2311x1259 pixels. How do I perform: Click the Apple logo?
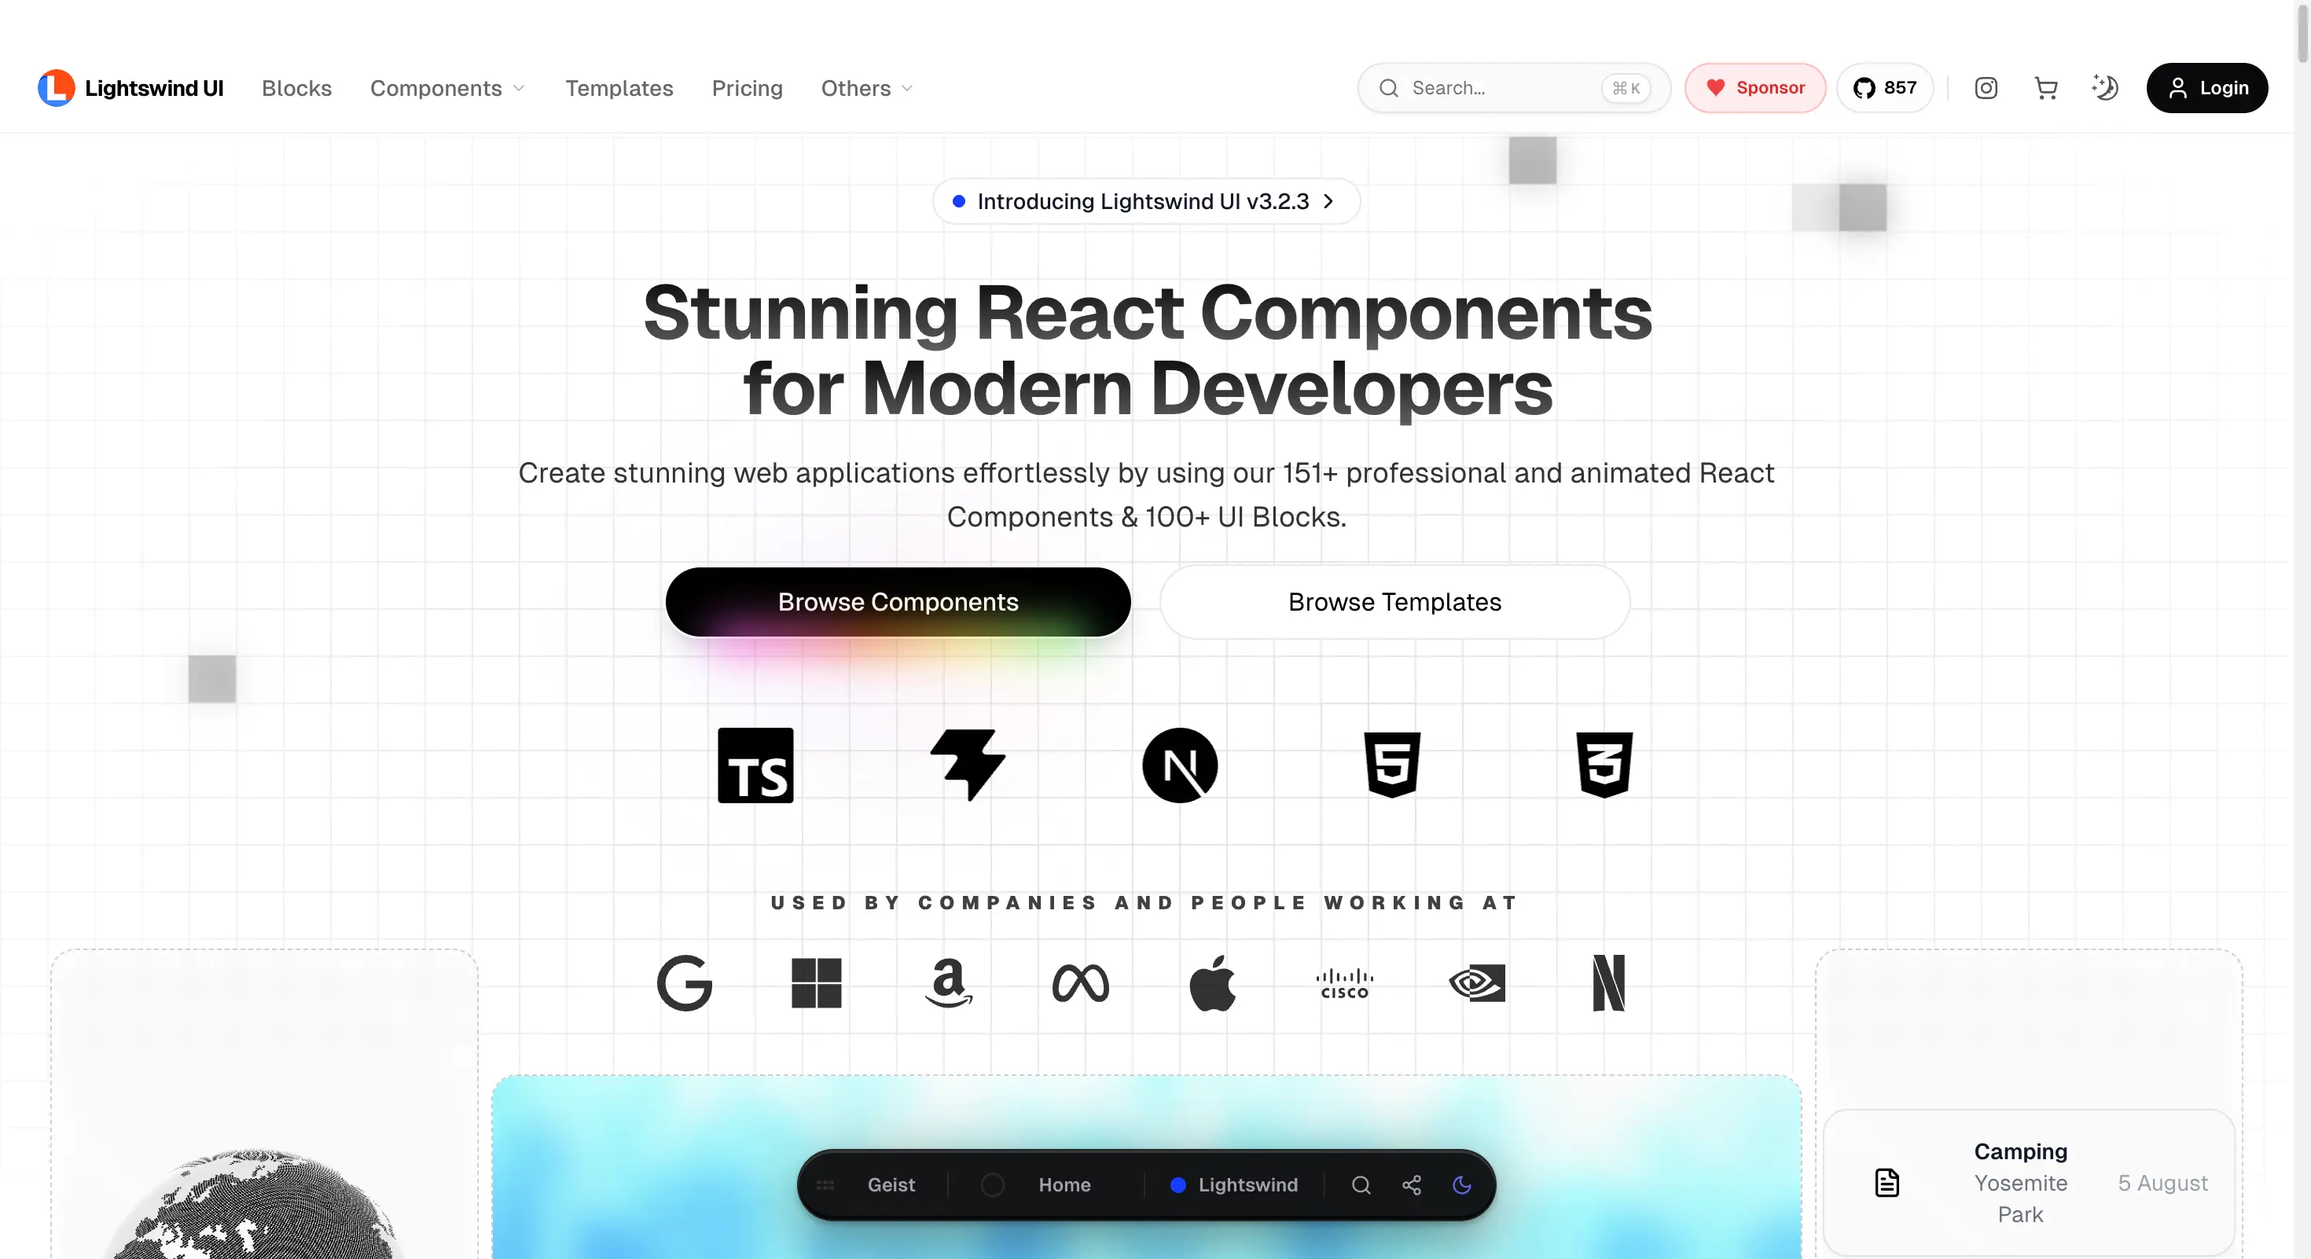1212,983
